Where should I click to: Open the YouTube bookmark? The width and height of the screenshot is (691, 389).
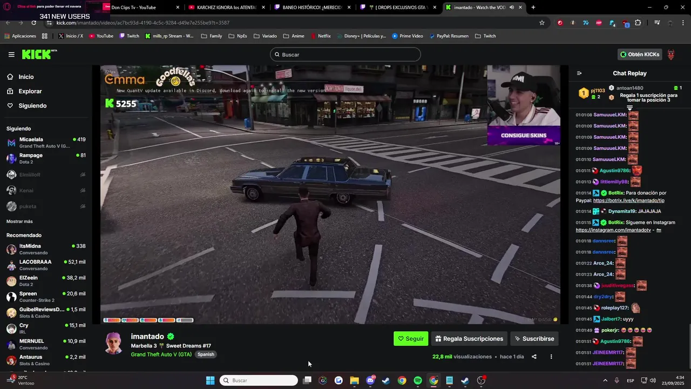coord(101,36)
